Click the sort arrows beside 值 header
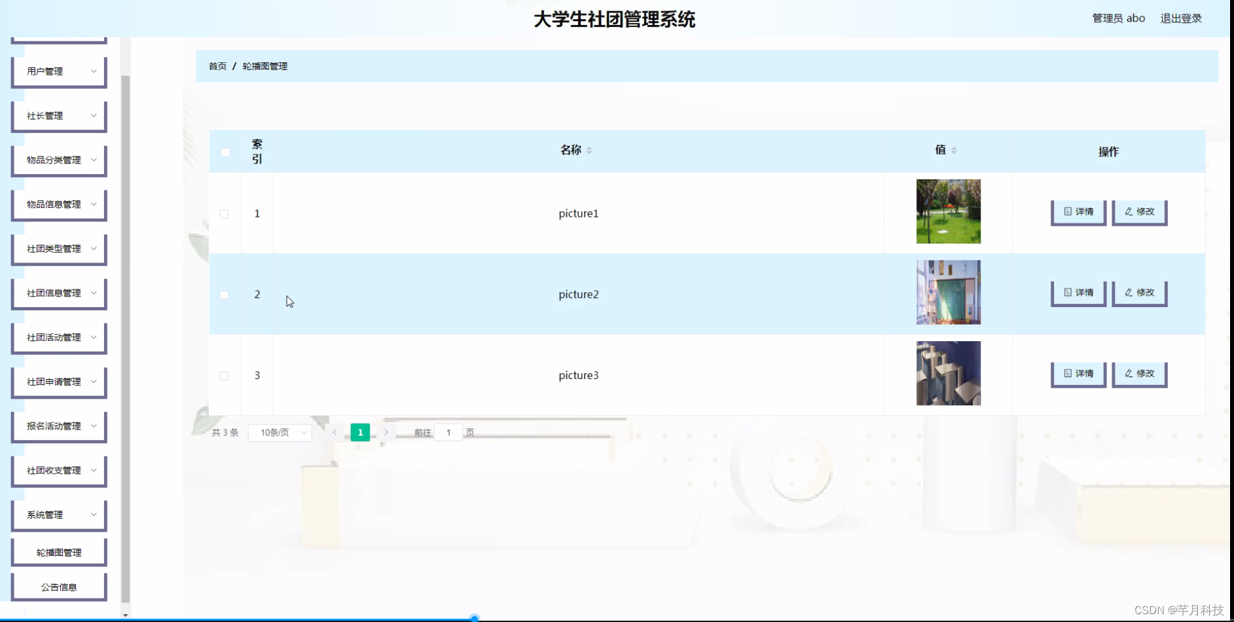 coord(955,149)
